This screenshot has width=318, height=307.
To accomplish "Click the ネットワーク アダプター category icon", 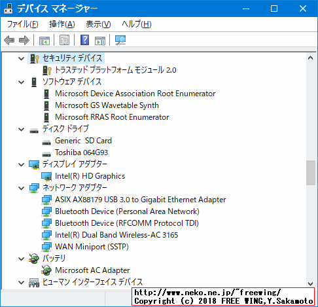I will click(x=34, y=189).
